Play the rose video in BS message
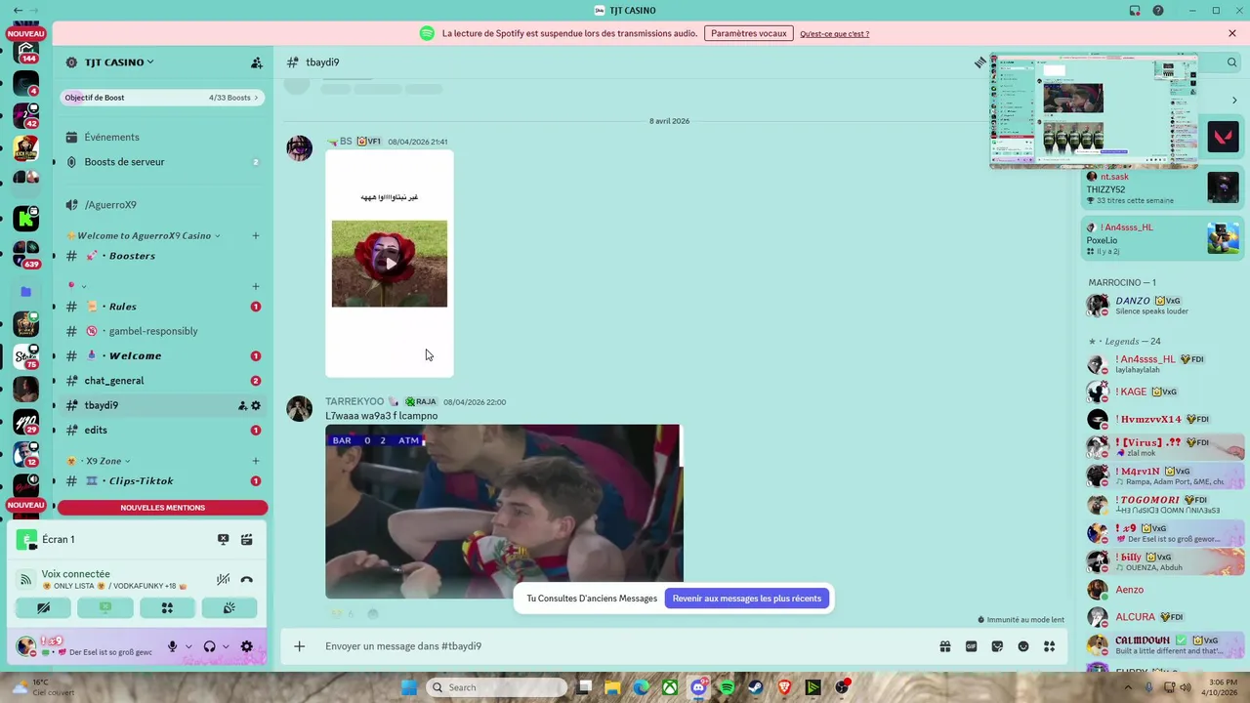Image resolution: width=1250 pixels, height=703 pixels. click(390, 264)
